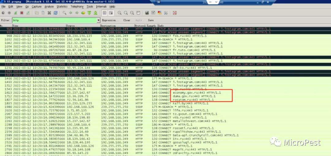Jump to the last packet

pos(95,13)
